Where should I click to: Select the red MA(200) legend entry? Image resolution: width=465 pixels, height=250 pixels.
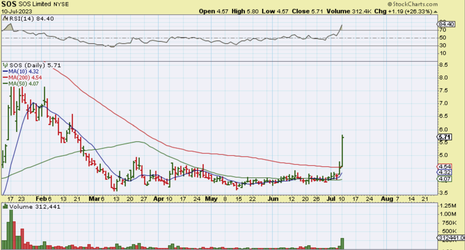[22, 77]
